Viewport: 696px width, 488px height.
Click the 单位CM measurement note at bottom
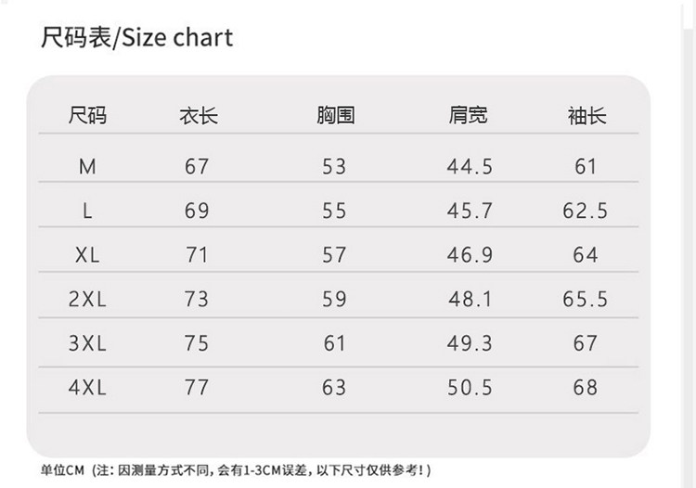click(x=236, y=470)
